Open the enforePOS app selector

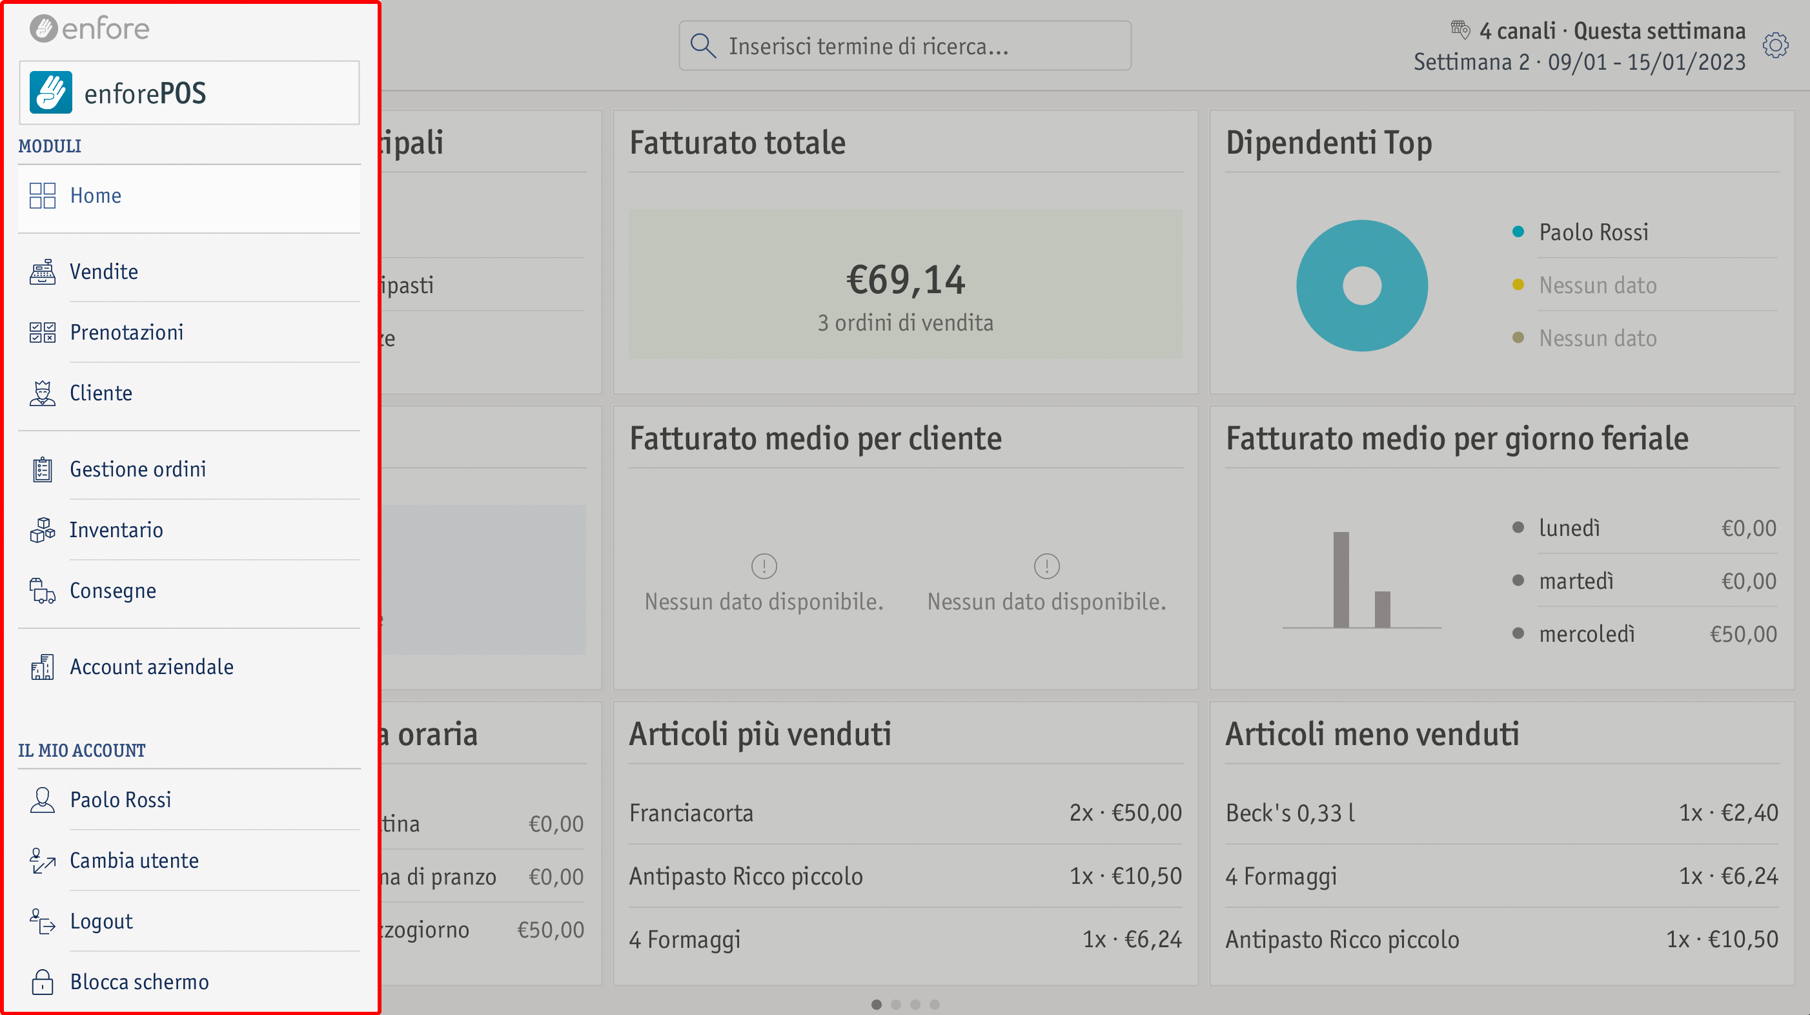189,93
